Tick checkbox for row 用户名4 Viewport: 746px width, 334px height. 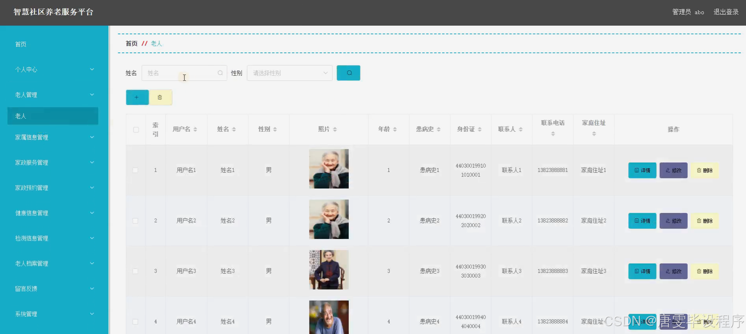click(135, 322)
